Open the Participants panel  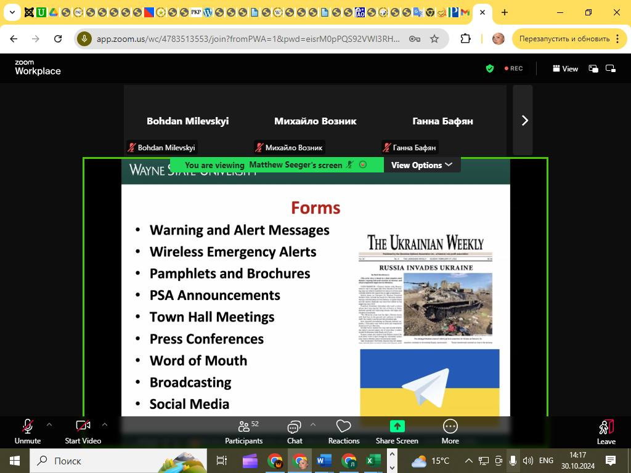[x=243, y=431]
